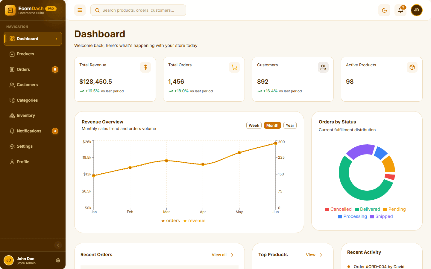
Task: Click the cart icon on Total Orders card
Action: click(234, 67)
